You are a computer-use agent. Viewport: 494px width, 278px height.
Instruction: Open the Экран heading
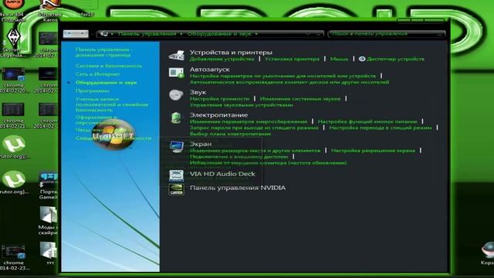point(201,144)
